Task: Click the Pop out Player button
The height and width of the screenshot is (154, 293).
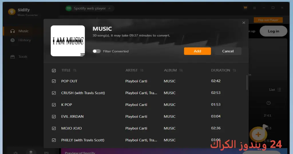Action: 268,20
